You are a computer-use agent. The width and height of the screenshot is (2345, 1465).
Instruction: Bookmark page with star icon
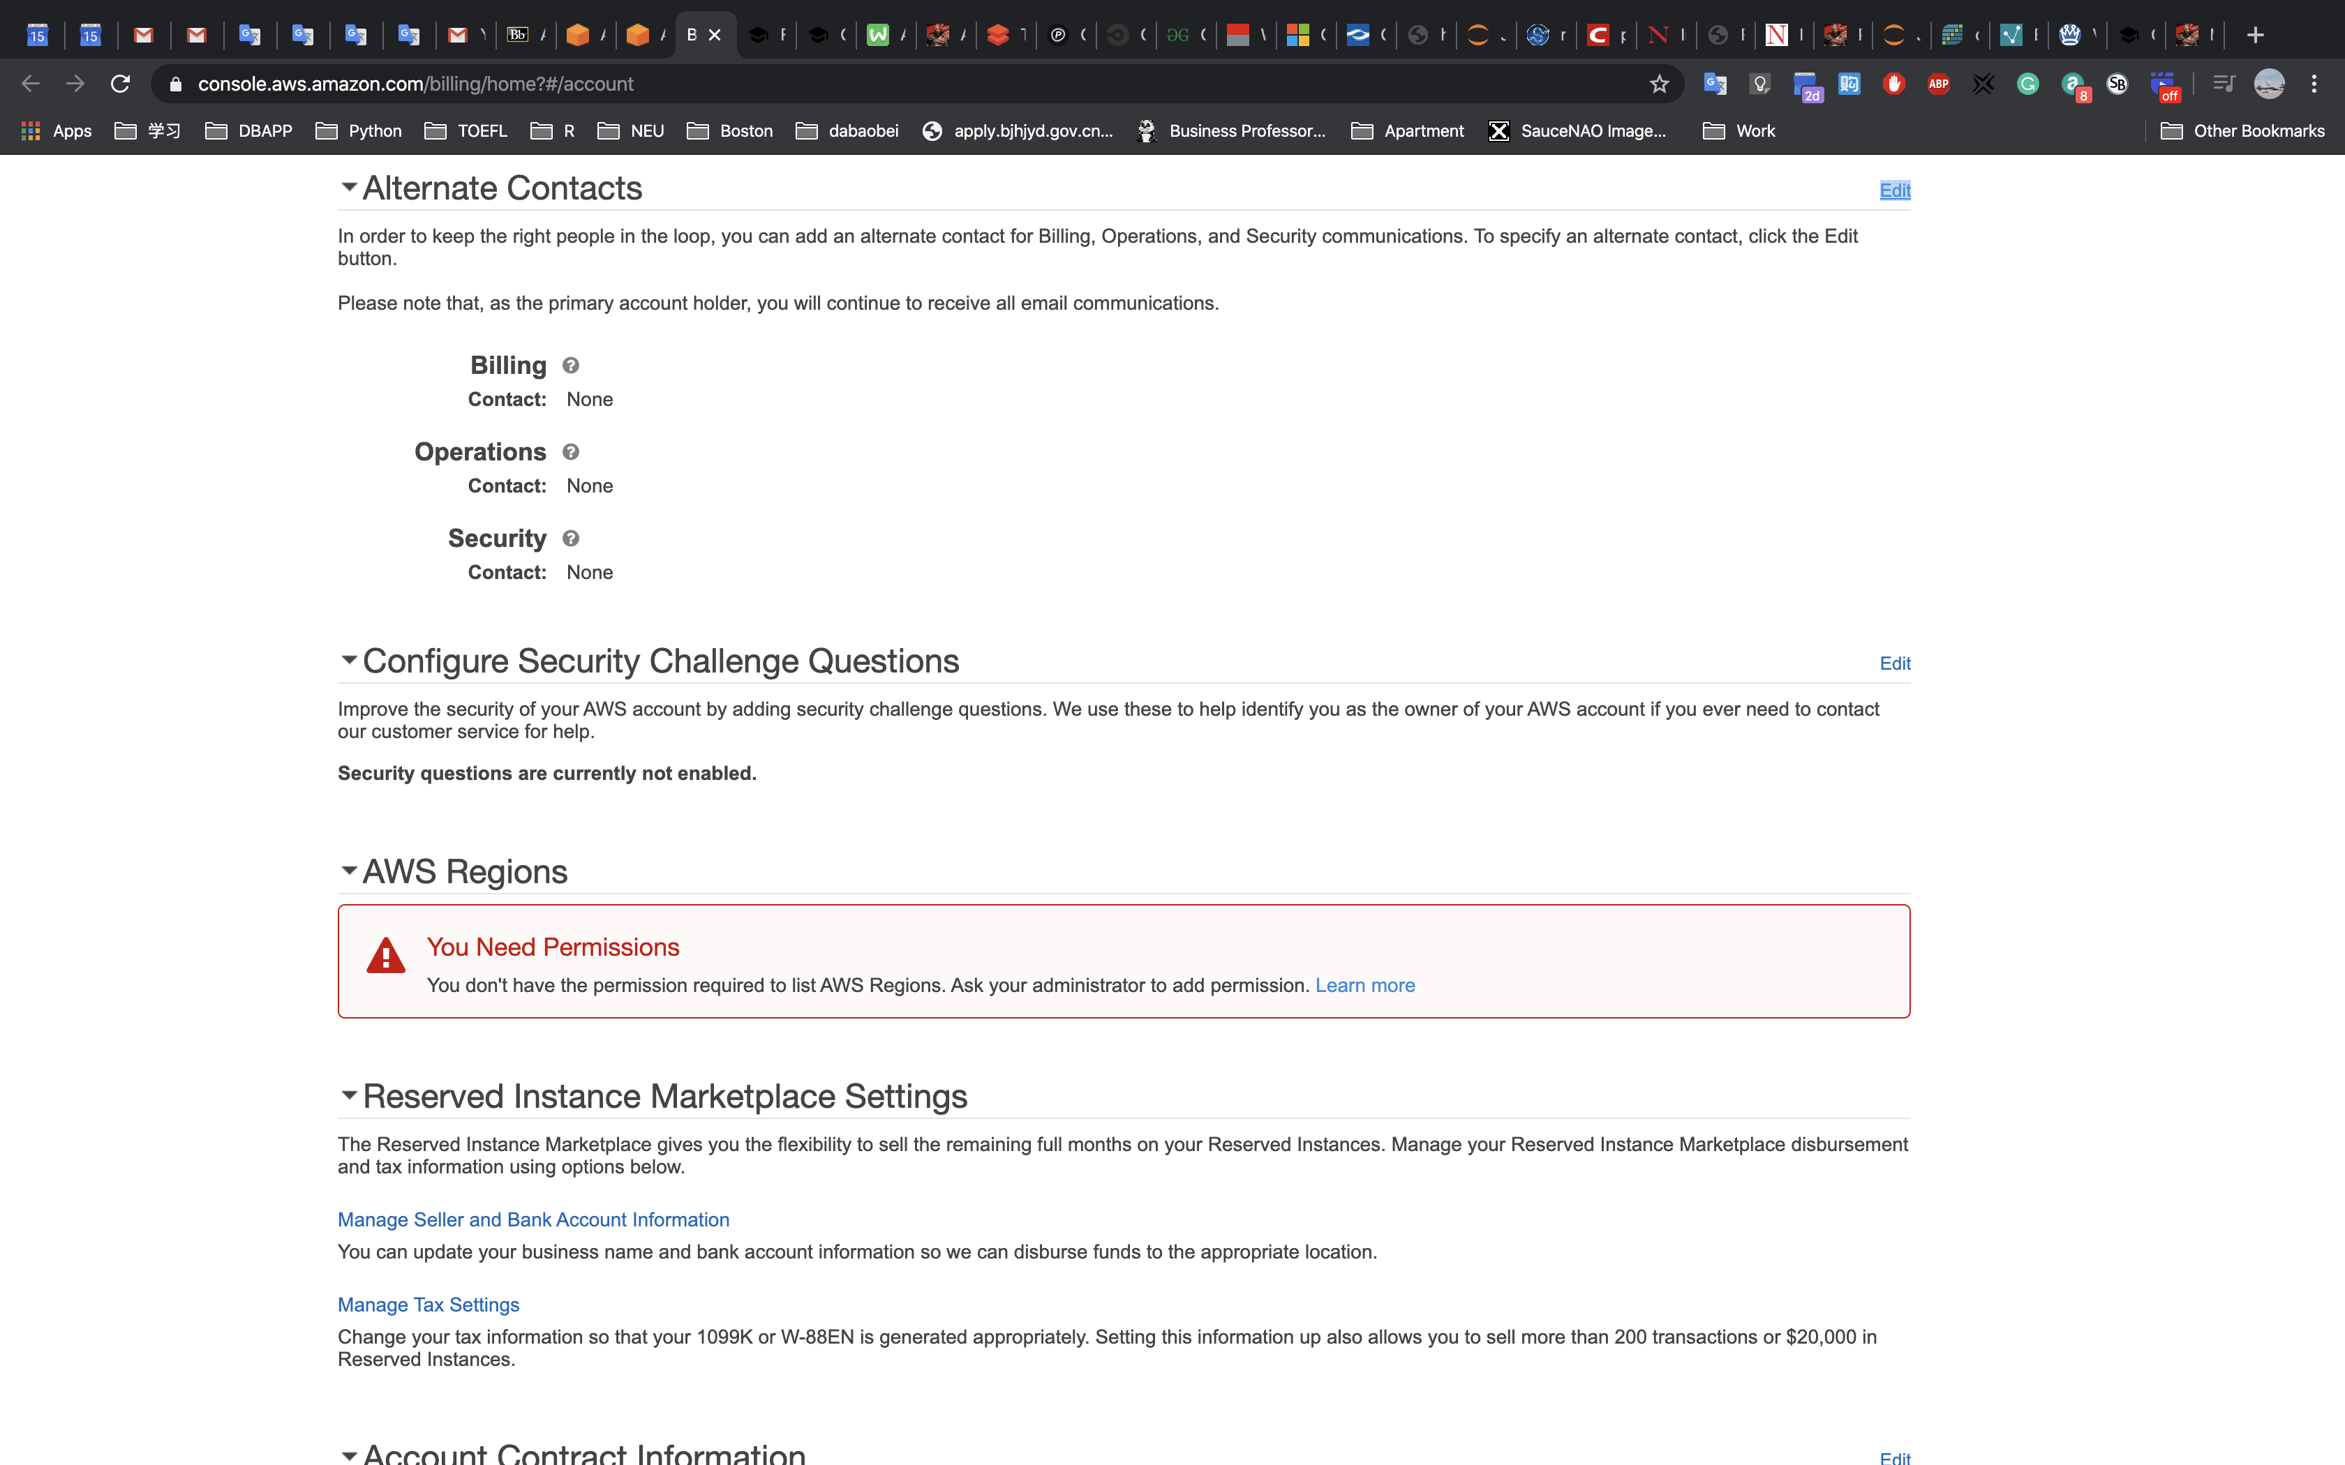[x=1659, y=84]
